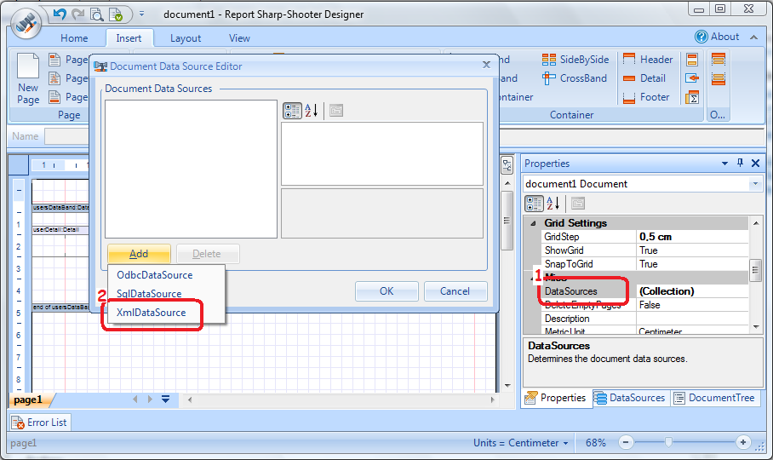773x460 pixels.
Task: Click the validate document icon
Action: click(x=116, y=14)
